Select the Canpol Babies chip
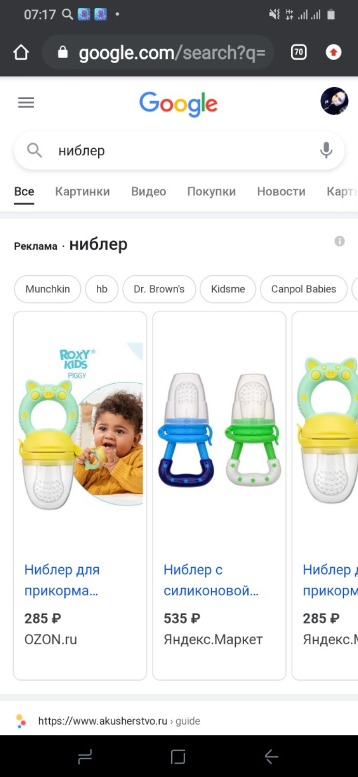This screenshot has width=358, height=777. 304,289
